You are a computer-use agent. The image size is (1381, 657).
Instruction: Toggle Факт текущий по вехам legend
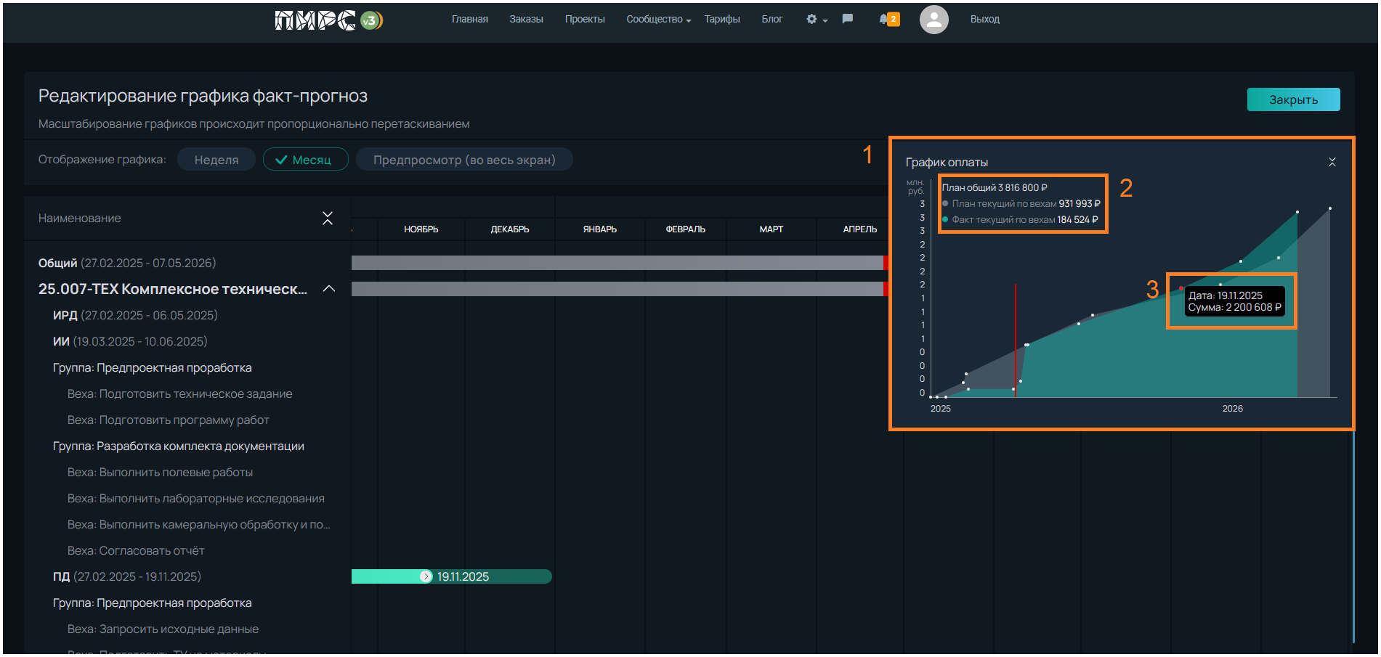point(1020,220)
